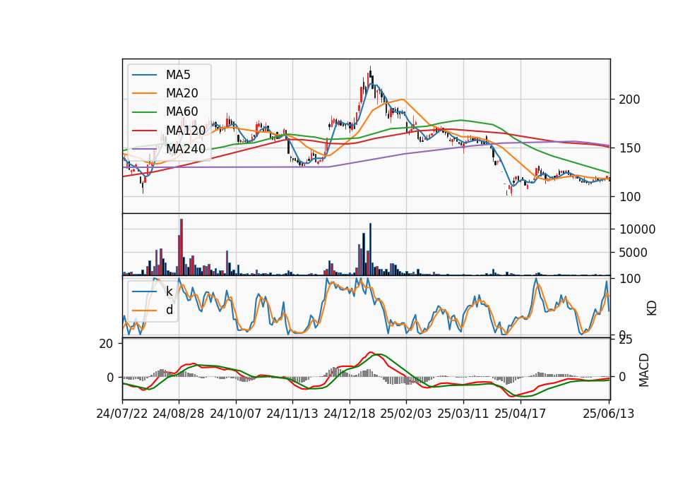Click the MA120 legend label
Screen dimensions: 678x487
(x=186, y=131)
